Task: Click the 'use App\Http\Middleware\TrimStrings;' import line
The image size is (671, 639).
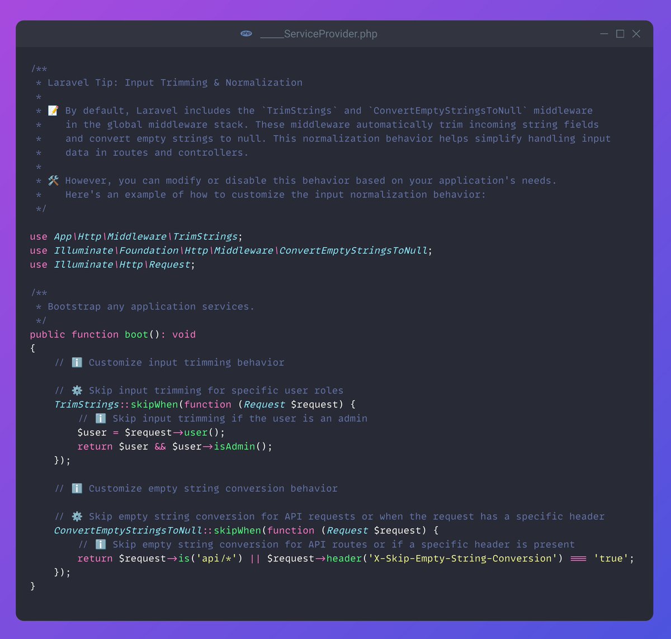Action: pos(136,236)
